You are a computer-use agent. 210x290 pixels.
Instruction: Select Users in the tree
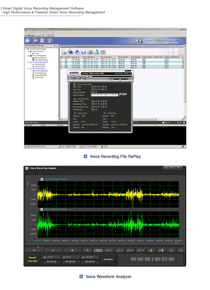37,53
